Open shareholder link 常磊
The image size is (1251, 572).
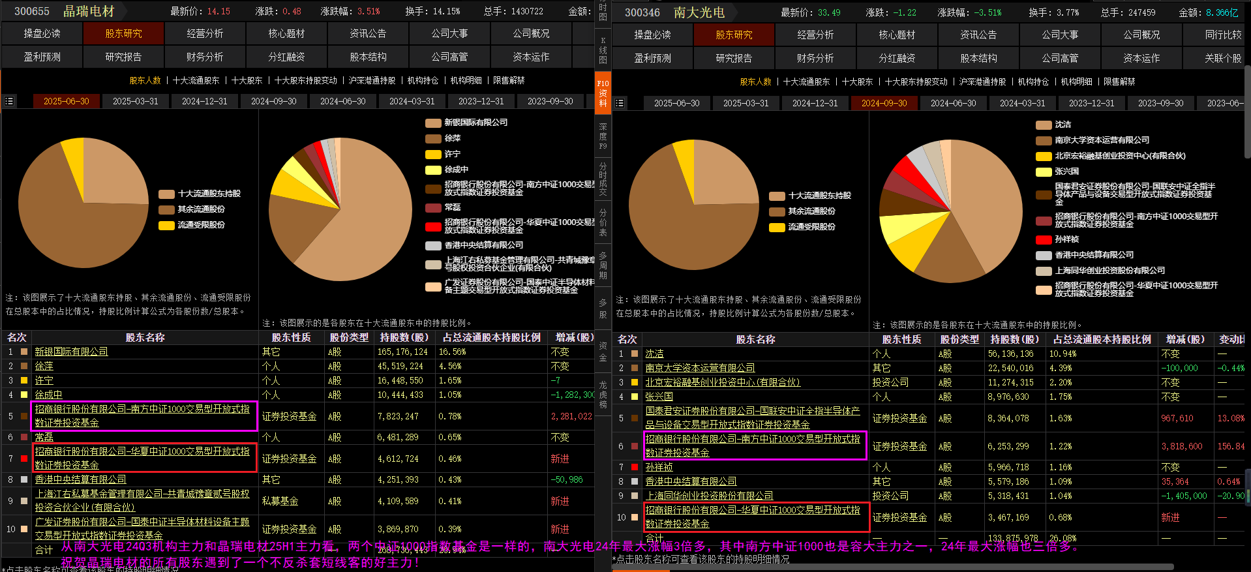[44, 437]
